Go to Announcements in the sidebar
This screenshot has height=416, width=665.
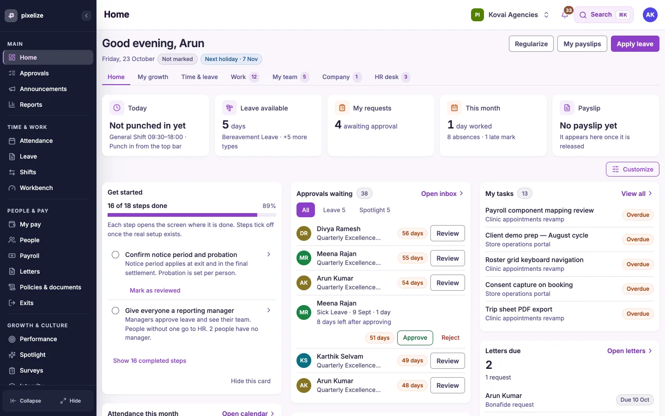coord(48,89)
